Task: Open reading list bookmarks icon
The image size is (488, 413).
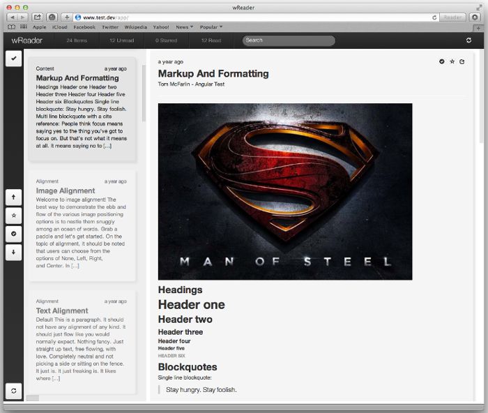Action: (12, 27)
